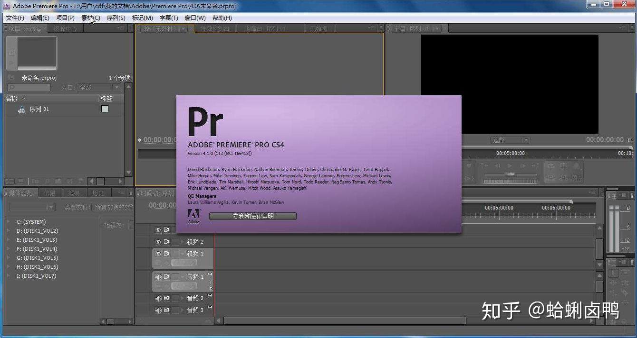Click Project panel scrollbar down arrow

(128, 173)
